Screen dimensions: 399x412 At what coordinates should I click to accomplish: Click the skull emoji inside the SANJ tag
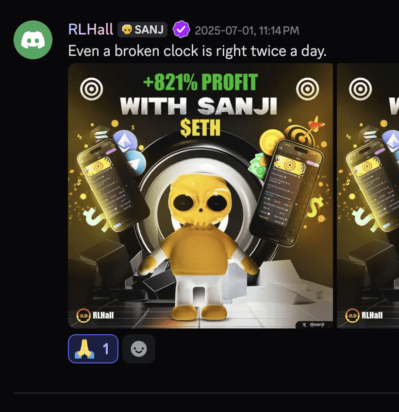click(127, 30)
